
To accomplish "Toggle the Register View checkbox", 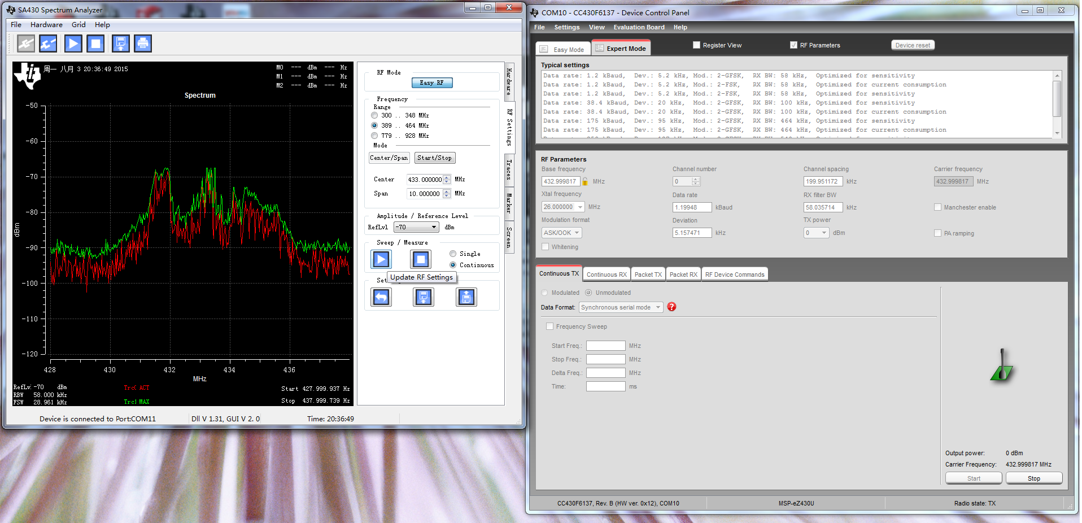I will (x=696, y=45).
